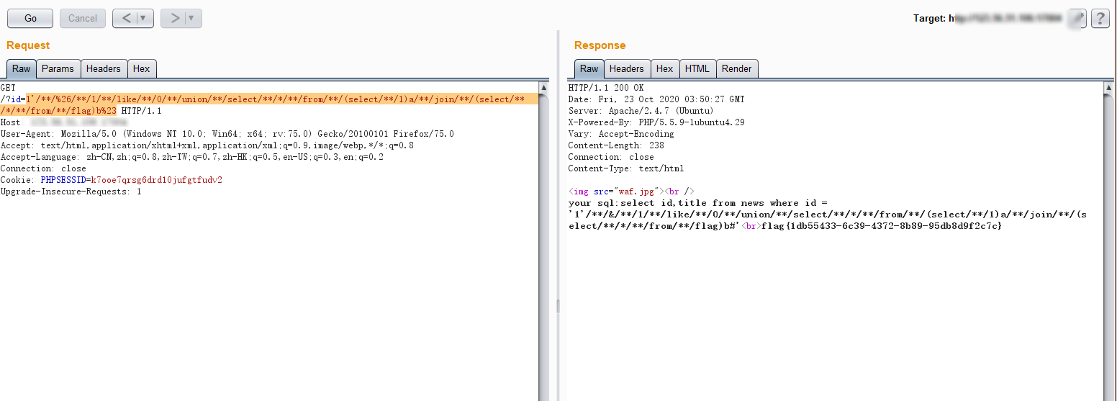Go back to previous request in history

(x=126, y=18)
